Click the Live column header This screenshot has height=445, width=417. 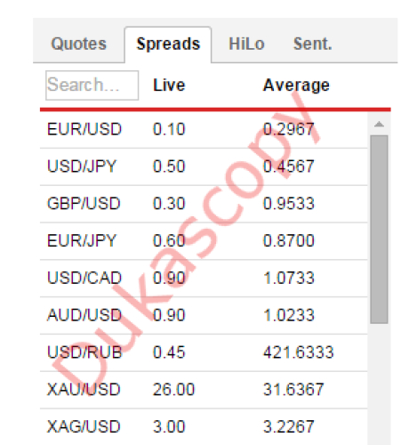[169, 85]
